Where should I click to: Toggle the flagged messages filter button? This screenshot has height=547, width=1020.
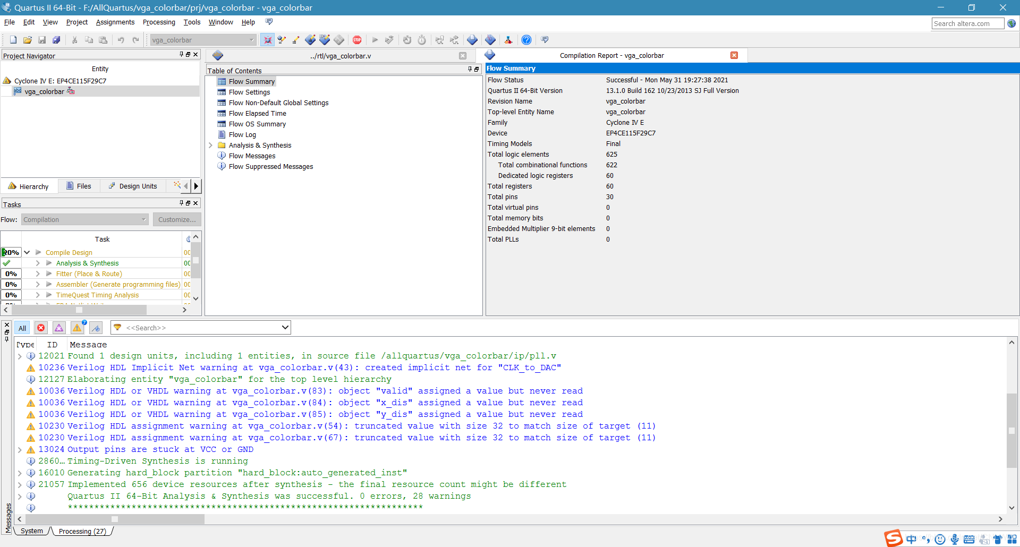(x=96, y=328)
